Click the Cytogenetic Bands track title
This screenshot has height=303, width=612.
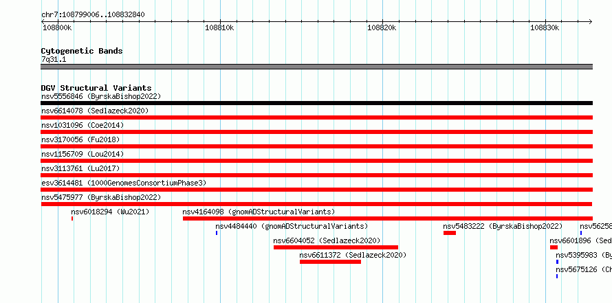pos(82,51)
